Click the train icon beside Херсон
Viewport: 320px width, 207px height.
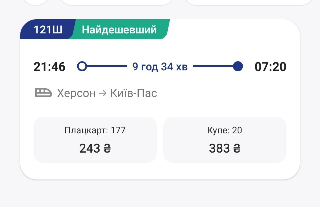(x=43, y=93)
